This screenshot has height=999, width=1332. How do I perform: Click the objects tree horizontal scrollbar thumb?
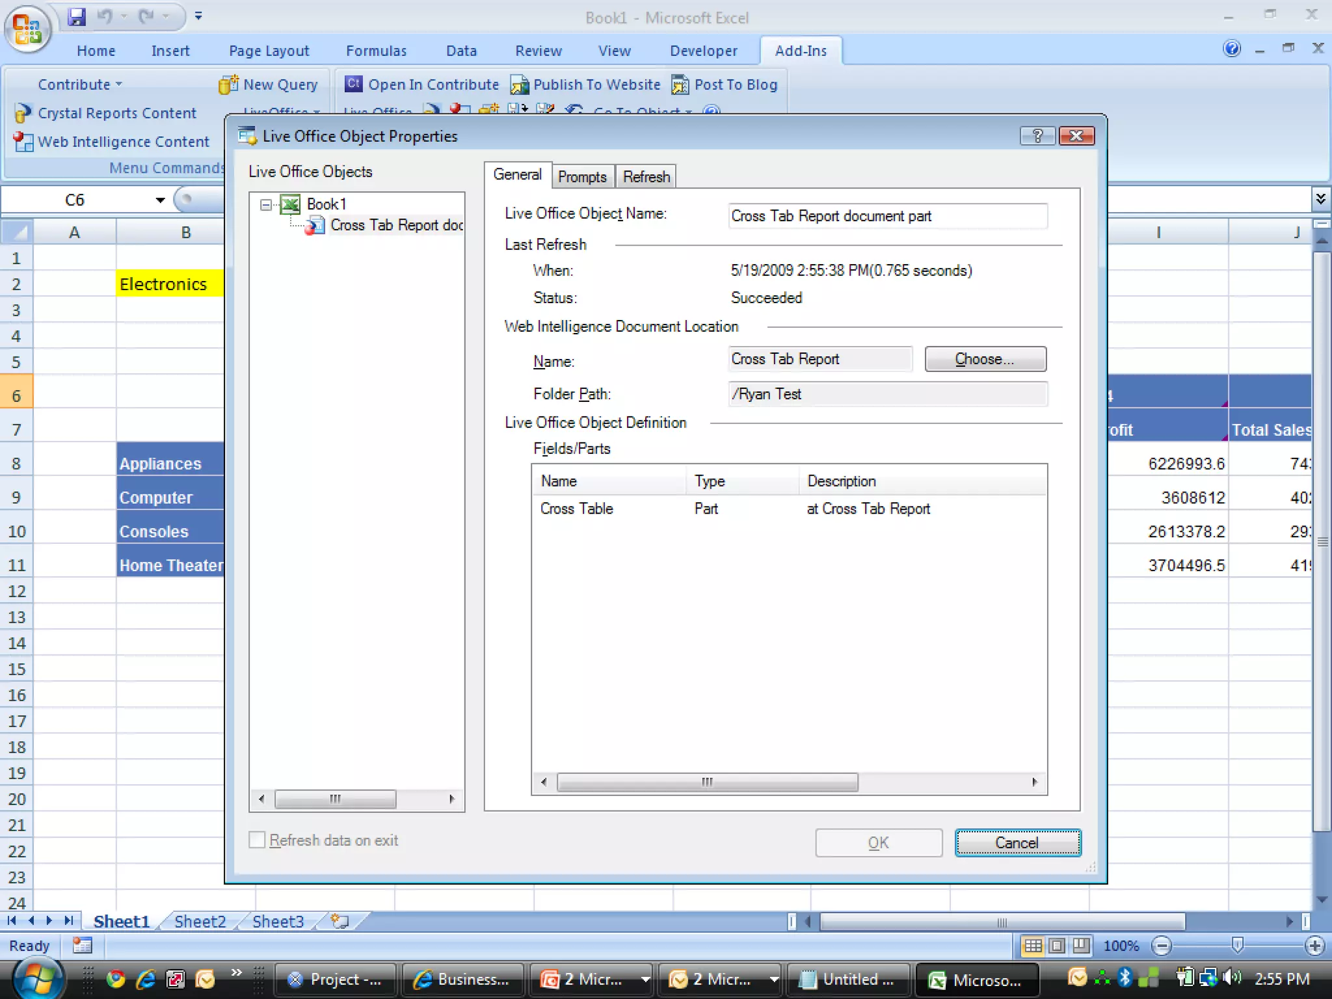[335, 799]
